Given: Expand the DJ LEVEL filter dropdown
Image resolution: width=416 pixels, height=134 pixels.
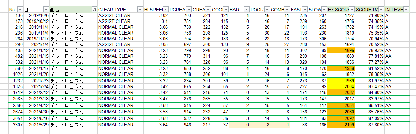Looking at the screenshot, I should [x=406, y=10].
